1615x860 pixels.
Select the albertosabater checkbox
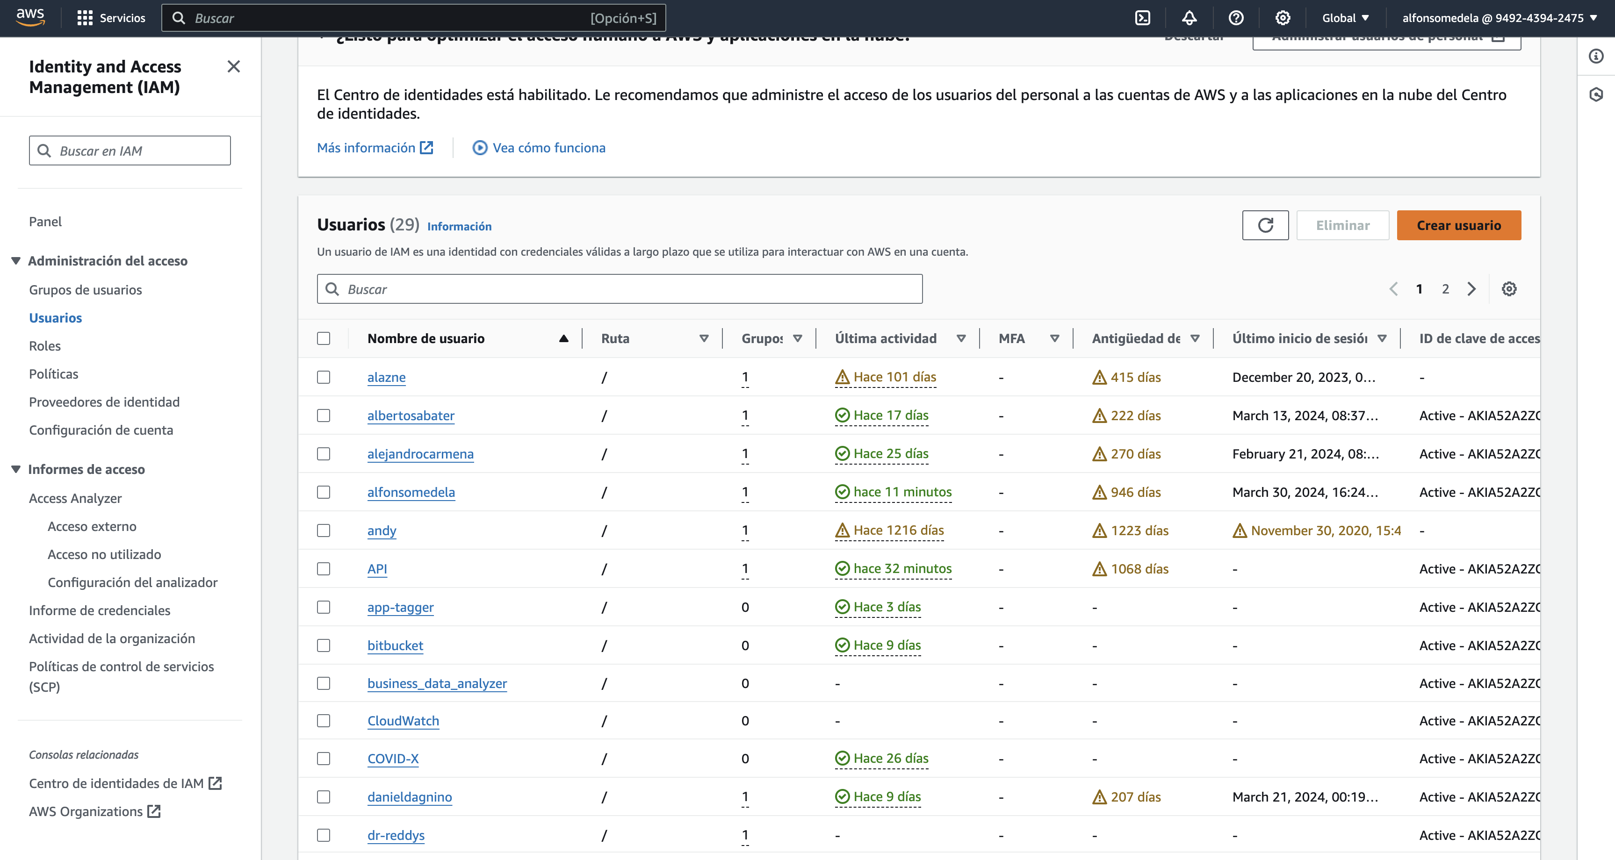pyautogui.click(x=324, y=416)
